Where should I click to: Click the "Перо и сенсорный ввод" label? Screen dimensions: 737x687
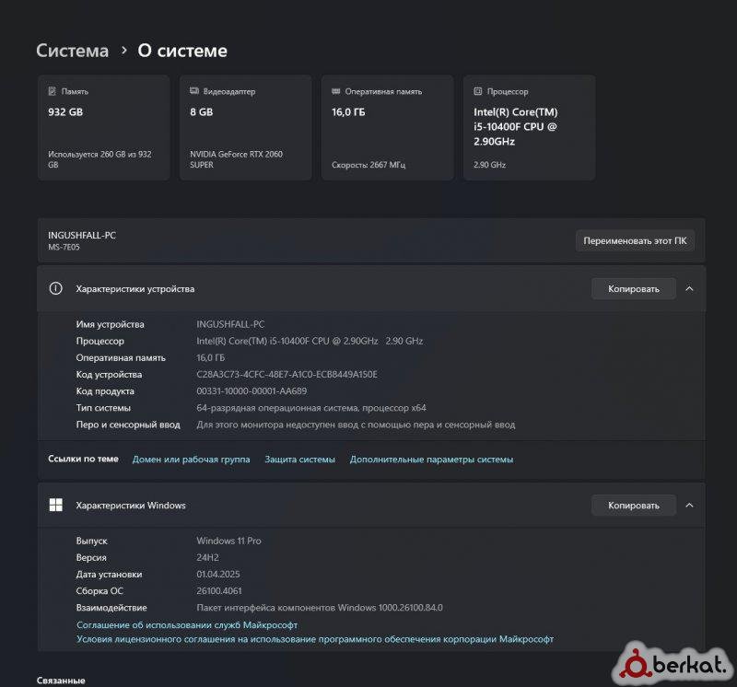(128, 425)
